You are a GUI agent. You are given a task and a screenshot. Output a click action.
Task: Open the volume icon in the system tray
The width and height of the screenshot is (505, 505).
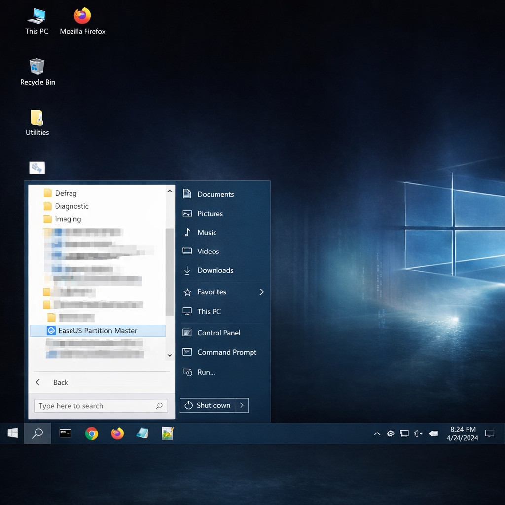tap(418, 433)
